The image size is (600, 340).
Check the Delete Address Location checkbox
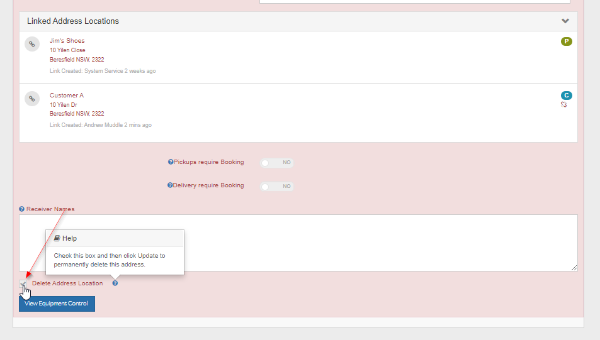pyautogui.click(x=23, y=283)
